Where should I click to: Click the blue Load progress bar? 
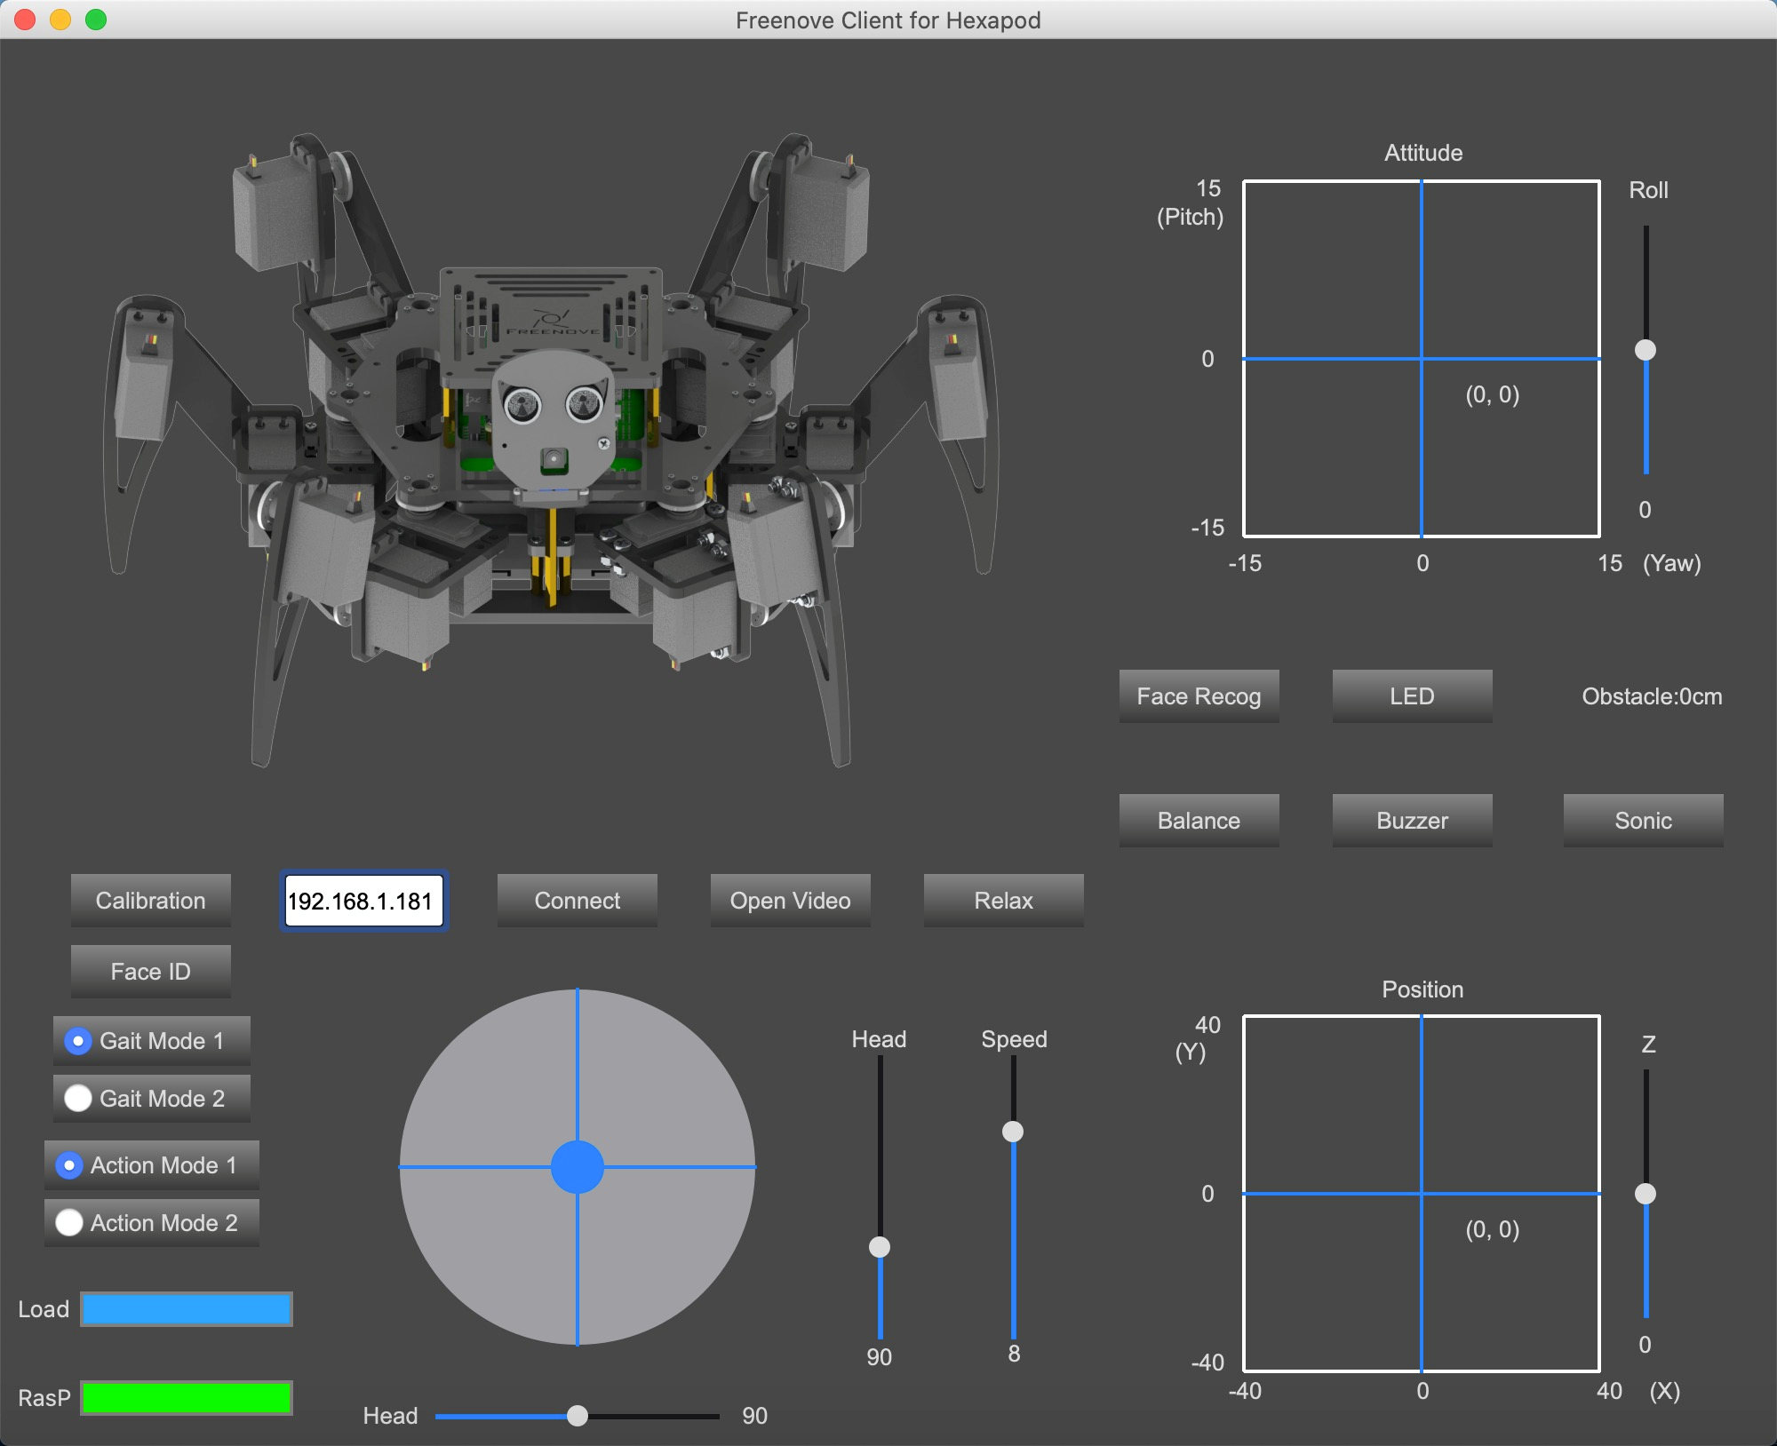click(187, 1309)
